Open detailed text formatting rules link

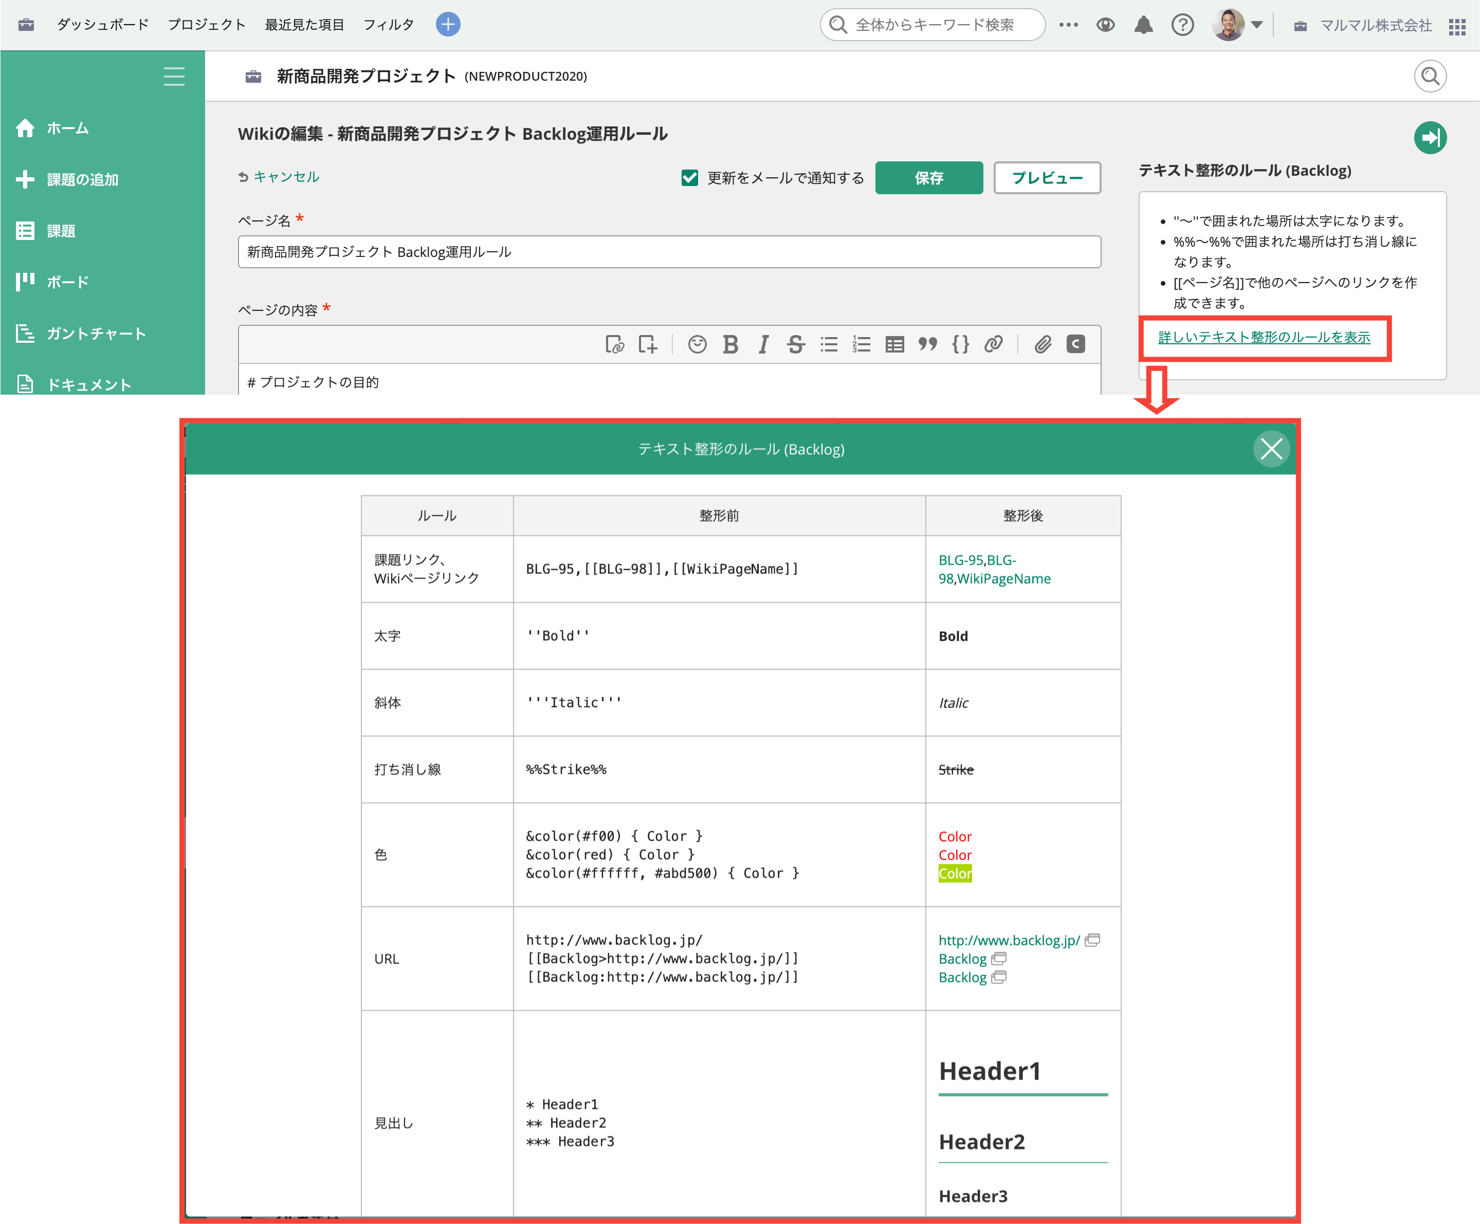coord(1264,338)
